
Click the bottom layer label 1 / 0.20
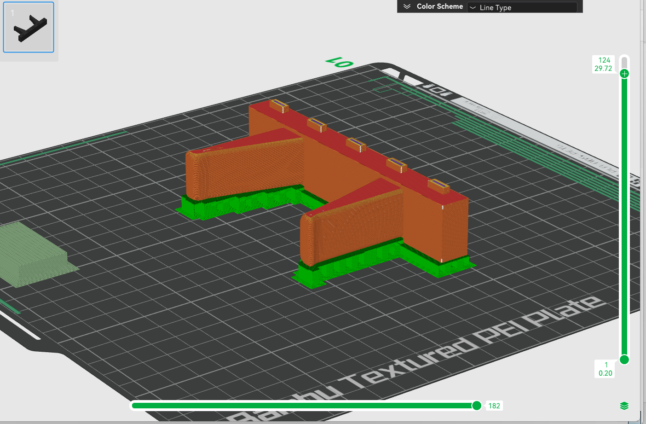click(x=606, y=369)
